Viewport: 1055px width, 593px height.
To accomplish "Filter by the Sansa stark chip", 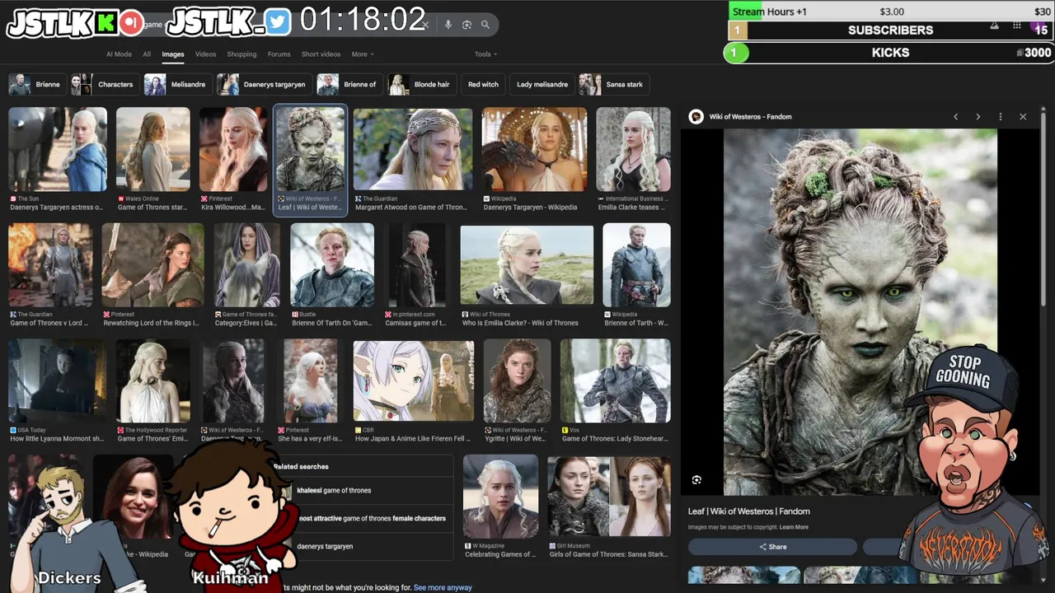I will coord(614,85).
